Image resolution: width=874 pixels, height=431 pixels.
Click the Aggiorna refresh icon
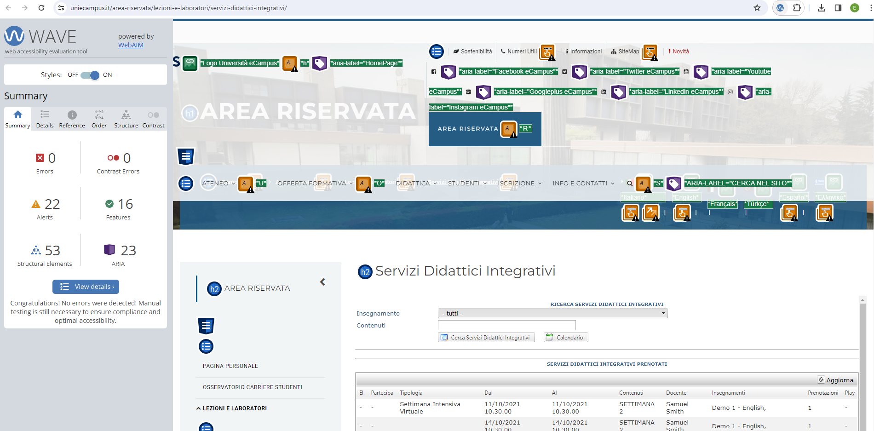point(821,379)
